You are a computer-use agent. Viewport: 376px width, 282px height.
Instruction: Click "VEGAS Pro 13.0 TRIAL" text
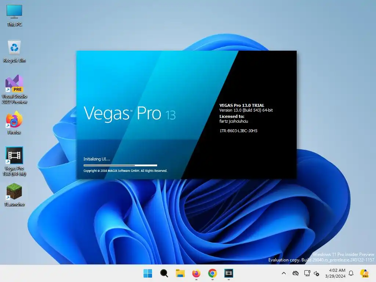point(242,105)
